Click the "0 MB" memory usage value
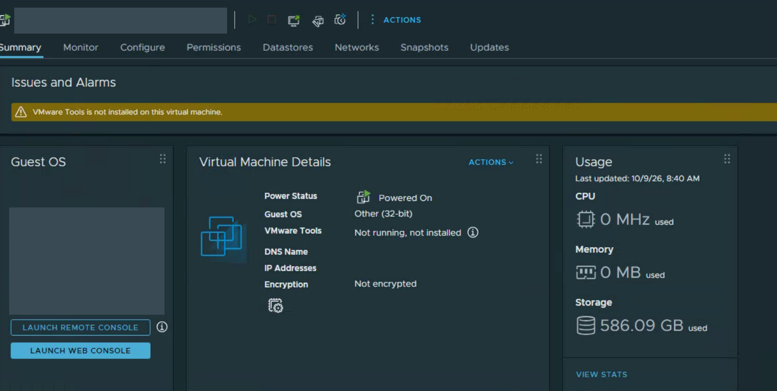This screenshot has width=777, height=391. point(621,273)
